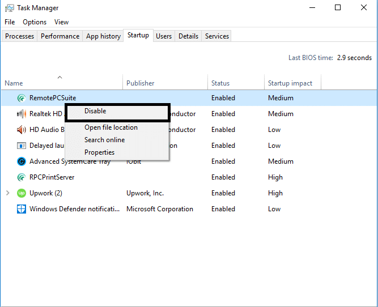Click the Advanced SystemCare Tray icon
Screen dimensions: 378x307
tap(22, 161)
